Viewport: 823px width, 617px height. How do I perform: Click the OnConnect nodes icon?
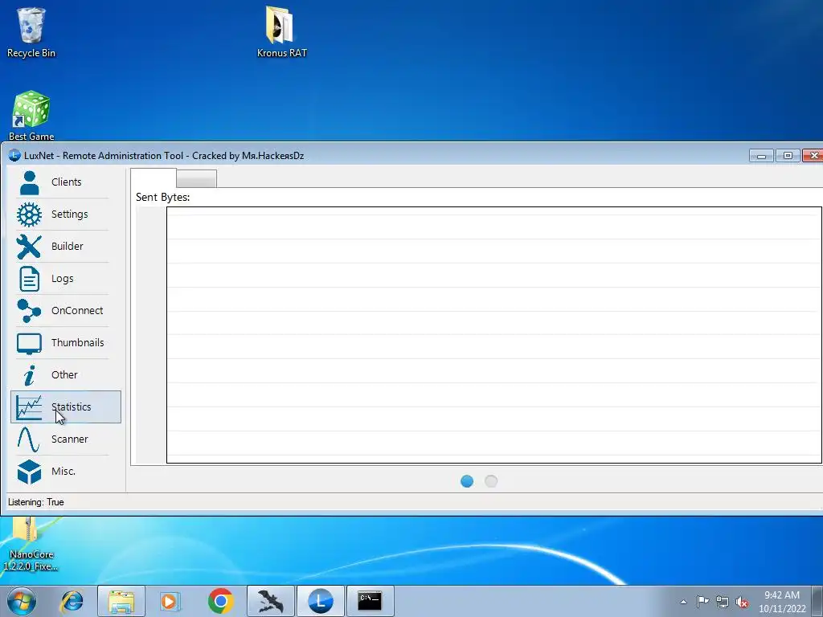tap(29, 311)
